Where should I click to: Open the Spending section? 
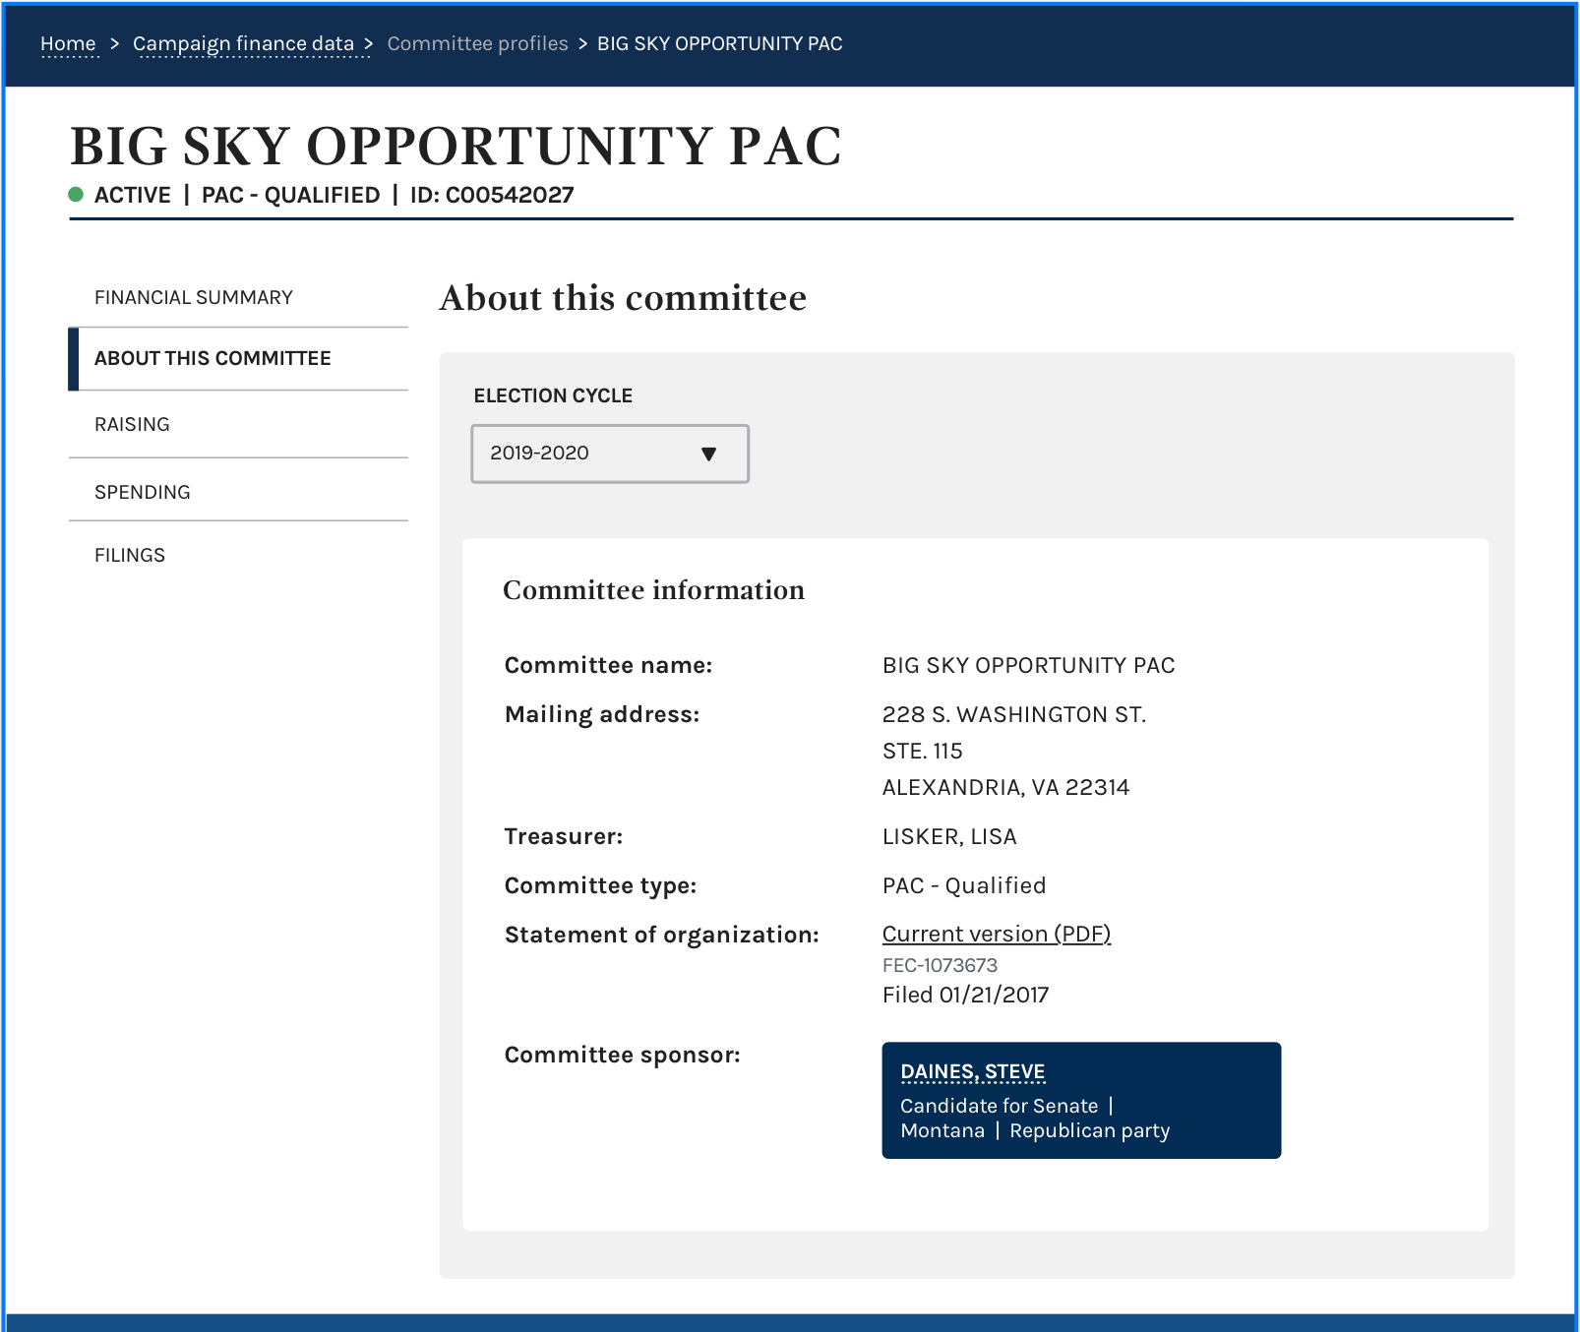143,492
